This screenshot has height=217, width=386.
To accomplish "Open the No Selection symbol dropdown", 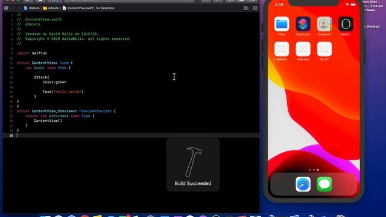I will click(105, 8).
